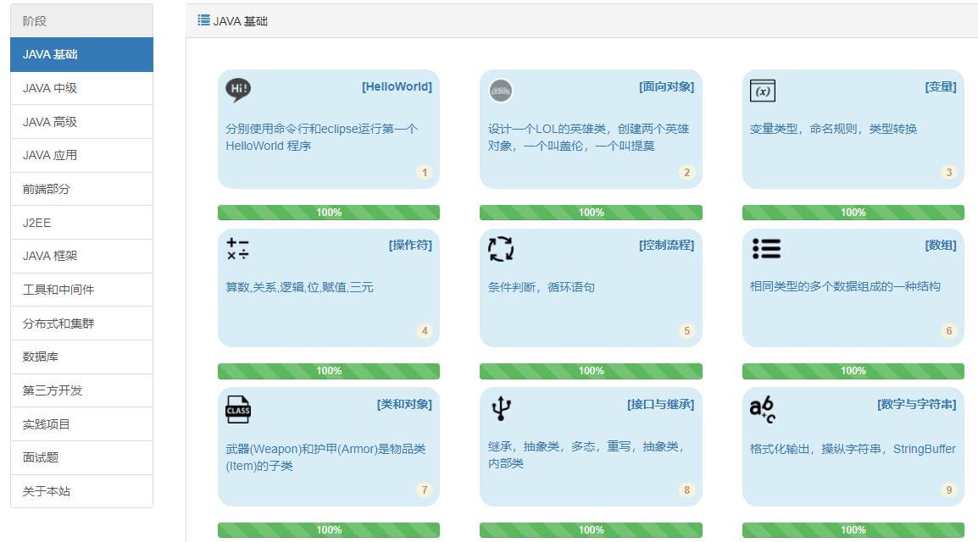Click description 算数,关系,逻辑,位,赋值,三元
This screenshot has height=542, width=978.
pos(299,287)
